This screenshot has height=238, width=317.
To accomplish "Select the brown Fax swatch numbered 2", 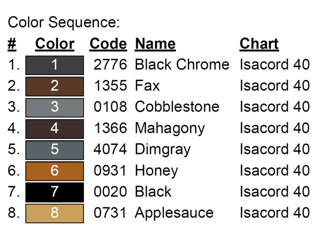I will click(x=55, y=86).
